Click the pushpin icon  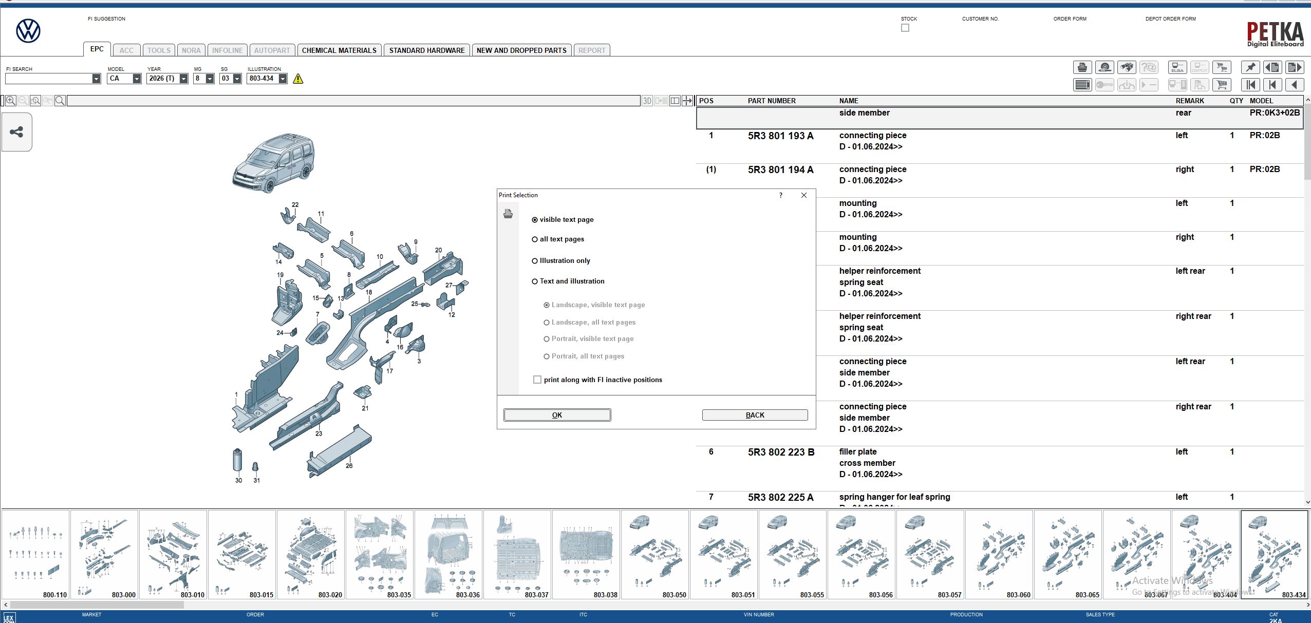point(1250,67)
